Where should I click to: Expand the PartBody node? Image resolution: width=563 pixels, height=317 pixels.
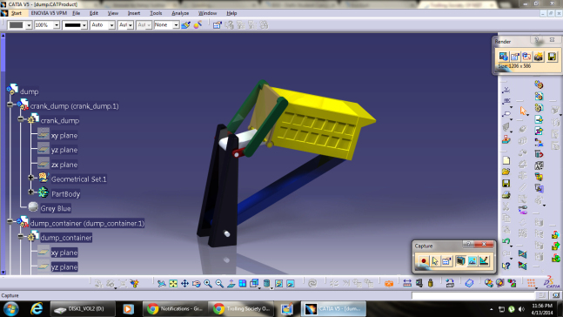30,192
